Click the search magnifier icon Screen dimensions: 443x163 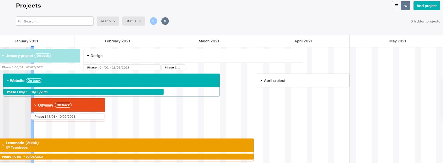point(20,21)
